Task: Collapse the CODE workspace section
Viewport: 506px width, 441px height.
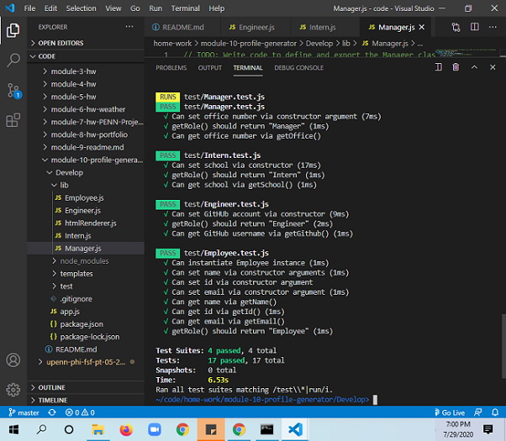Action: (x=86, y=56)
